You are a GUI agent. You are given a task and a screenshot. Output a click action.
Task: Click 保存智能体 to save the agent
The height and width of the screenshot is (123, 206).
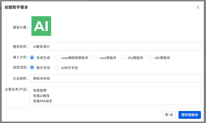[189, 115]
